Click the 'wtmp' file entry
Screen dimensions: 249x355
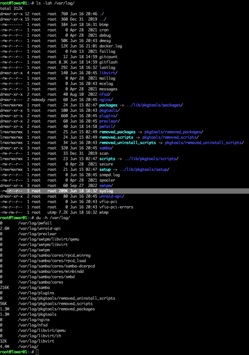tap(104, 213)
